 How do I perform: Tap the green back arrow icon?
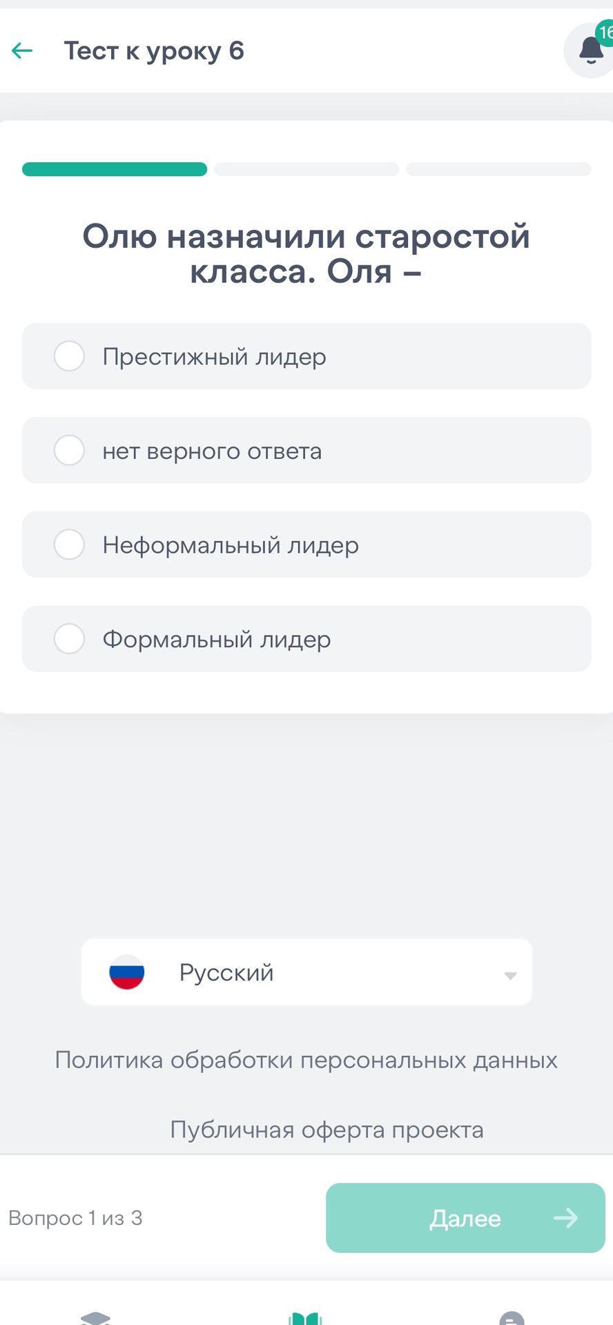[x=22, y=50]
